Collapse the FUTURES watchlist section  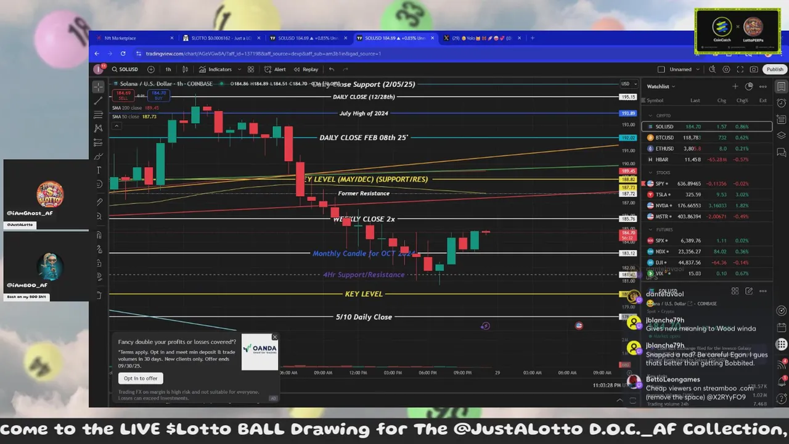[x=650, y=229]
